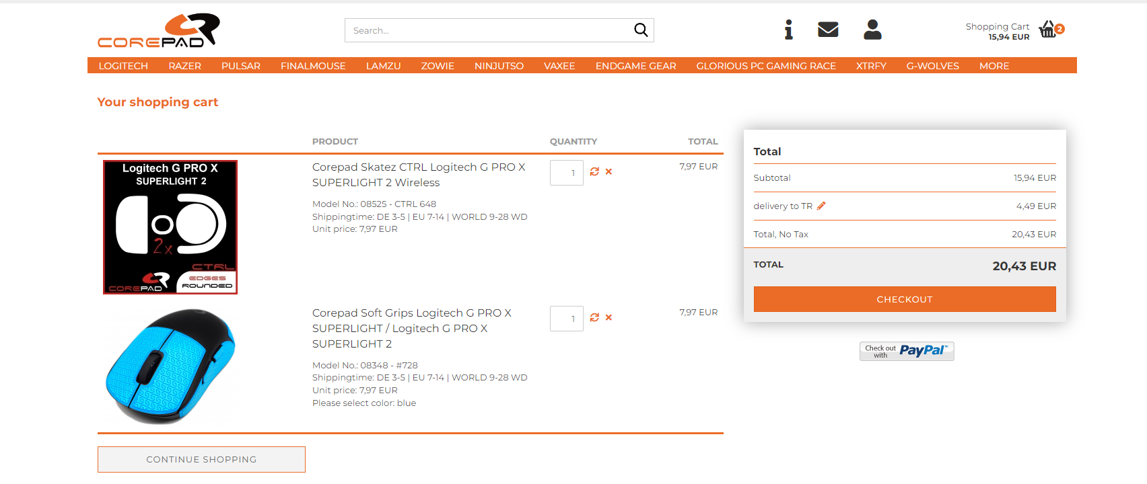The image size is (1147, 484).
Task: Remove Soft Grips item from cart
Action: (x=609, y=317)
